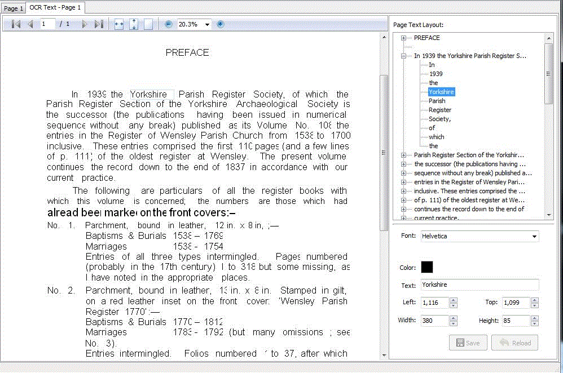Go to the first page using navigation icon
The width and height of the screenshot is (563, 373).
15,24
